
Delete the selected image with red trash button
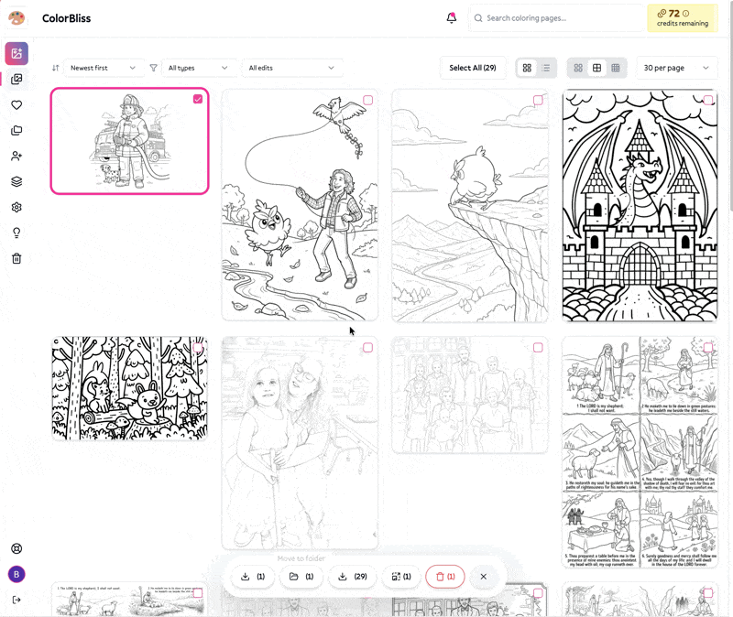[444, 577]
